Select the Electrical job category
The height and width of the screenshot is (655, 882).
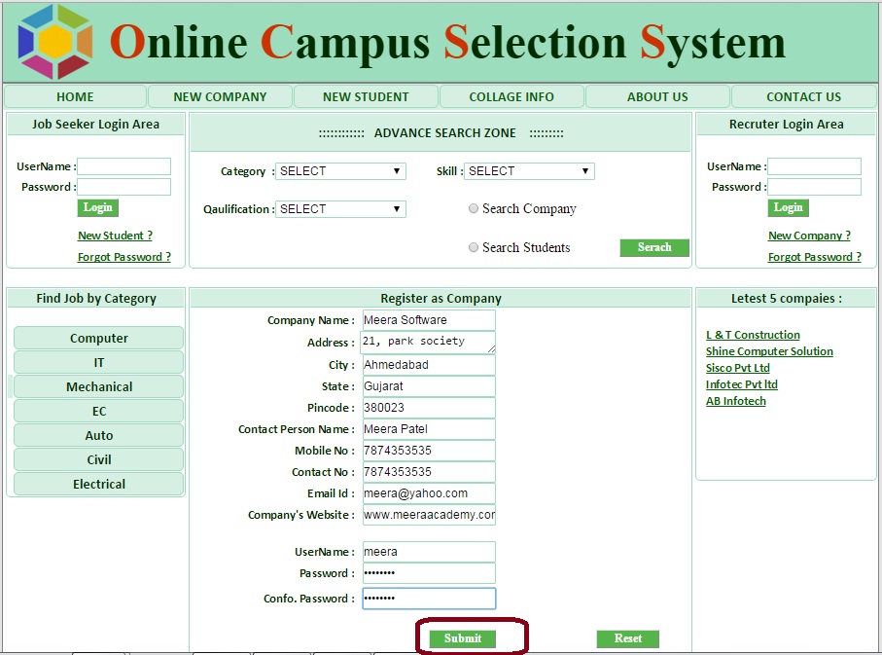click(x=99, y=484)
